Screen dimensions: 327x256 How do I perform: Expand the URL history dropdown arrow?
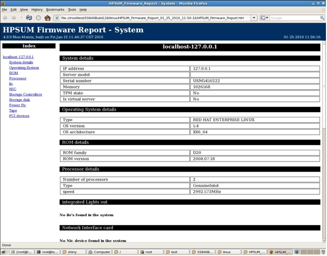tap(254, 18)
